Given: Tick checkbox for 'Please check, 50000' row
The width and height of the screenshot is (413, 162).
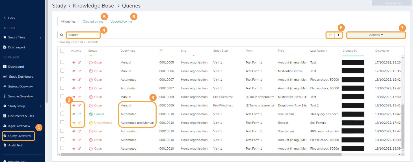Looking at the screenshot, I should [x=62, y=79].
